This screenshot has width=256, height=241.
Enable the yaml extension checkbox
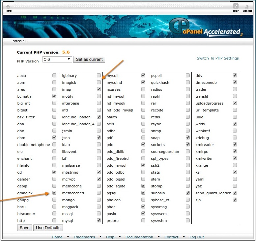click(235, 179)
